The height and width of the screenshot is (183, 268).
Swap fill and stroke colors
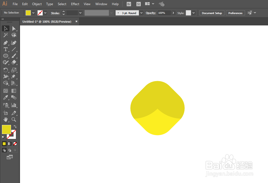click(x=15, y=127)
